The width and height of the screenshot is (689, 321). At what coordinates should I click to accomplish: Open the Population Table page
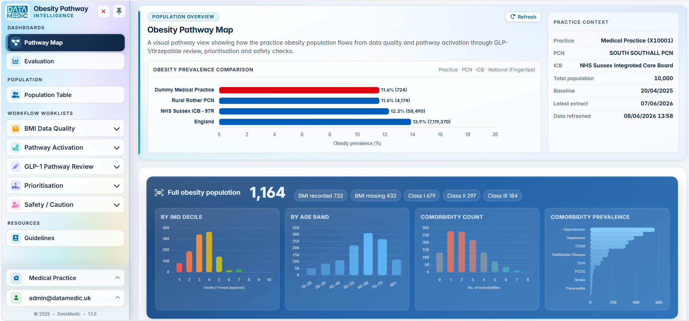(65, 95)
